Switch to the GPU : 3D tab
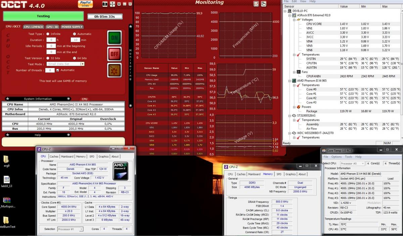The width and height of the screenshot is (403, 236). (52, 27)
